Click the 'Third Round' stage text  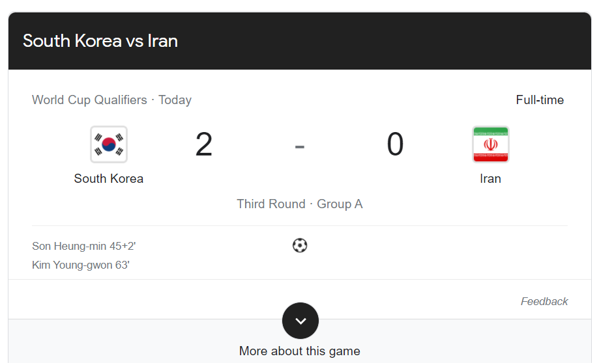(270, 204)
